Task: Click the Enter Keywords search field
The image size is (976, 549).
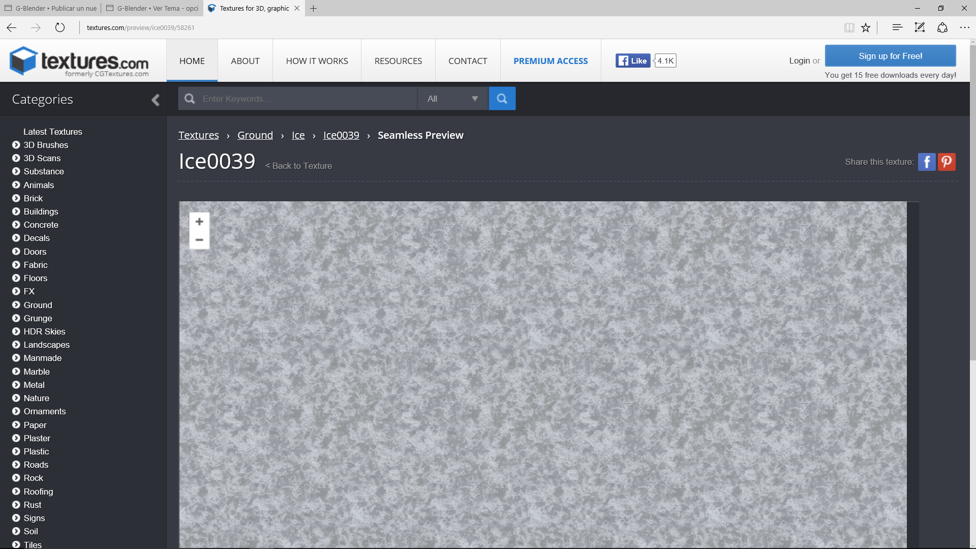Action: point(305,99)
